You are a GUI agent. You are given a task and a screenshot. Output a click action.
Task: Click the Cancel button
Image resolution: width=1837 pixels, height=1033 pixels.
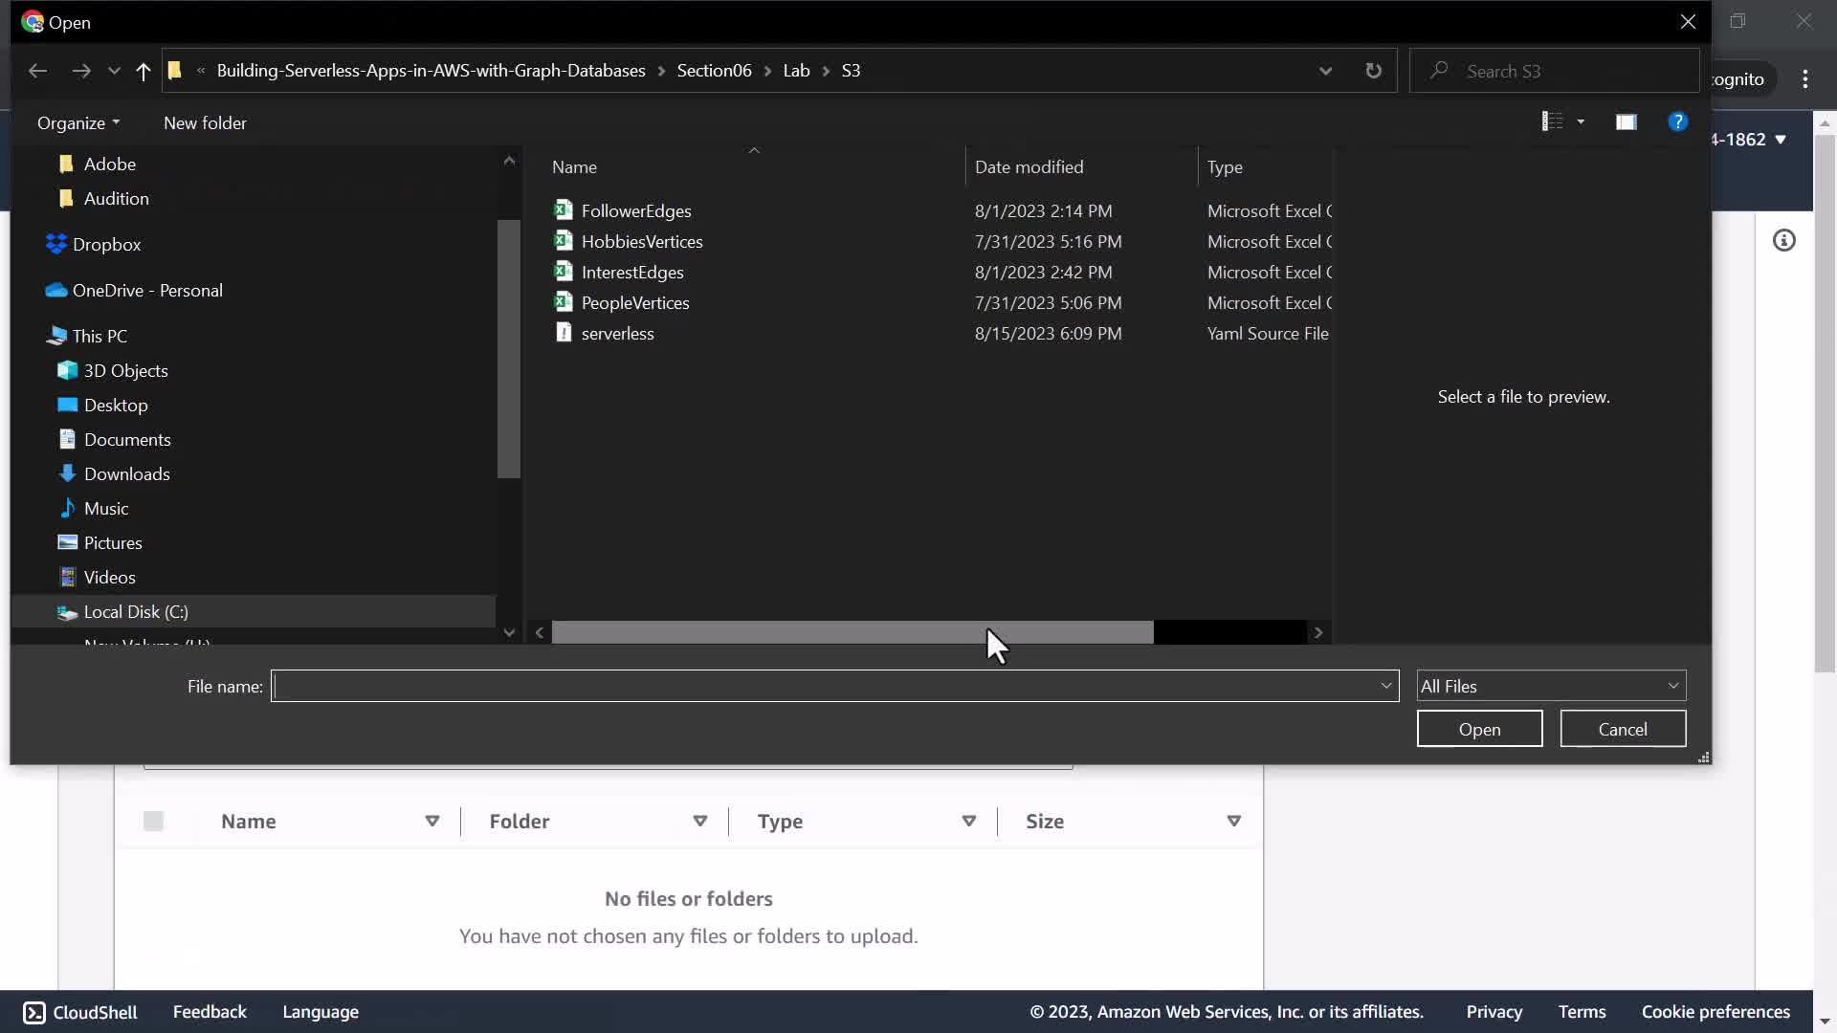point(1622,729)
